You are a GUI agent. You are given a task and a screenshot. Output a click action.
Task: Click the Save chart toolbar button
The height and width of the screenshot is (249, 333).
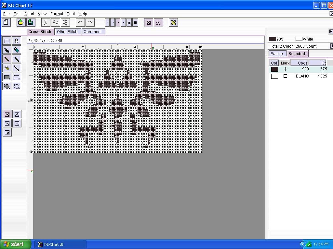pos(30,22)
